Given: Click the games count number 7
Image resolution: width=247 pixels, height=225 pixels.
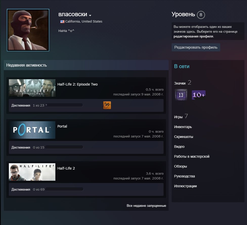Looking at the screenshot, I should [186, 116].
